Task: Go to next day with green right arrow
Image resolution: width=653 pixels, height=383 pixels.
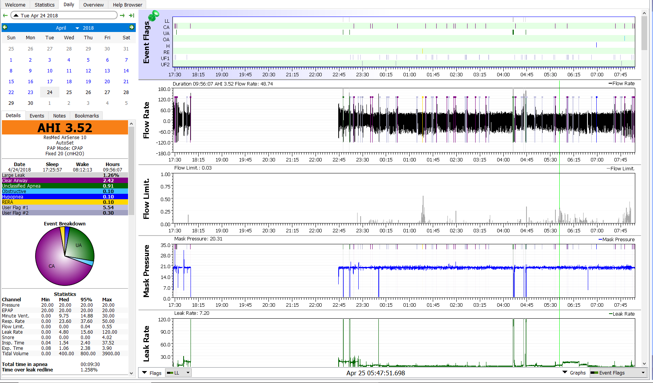Action: 122,15
